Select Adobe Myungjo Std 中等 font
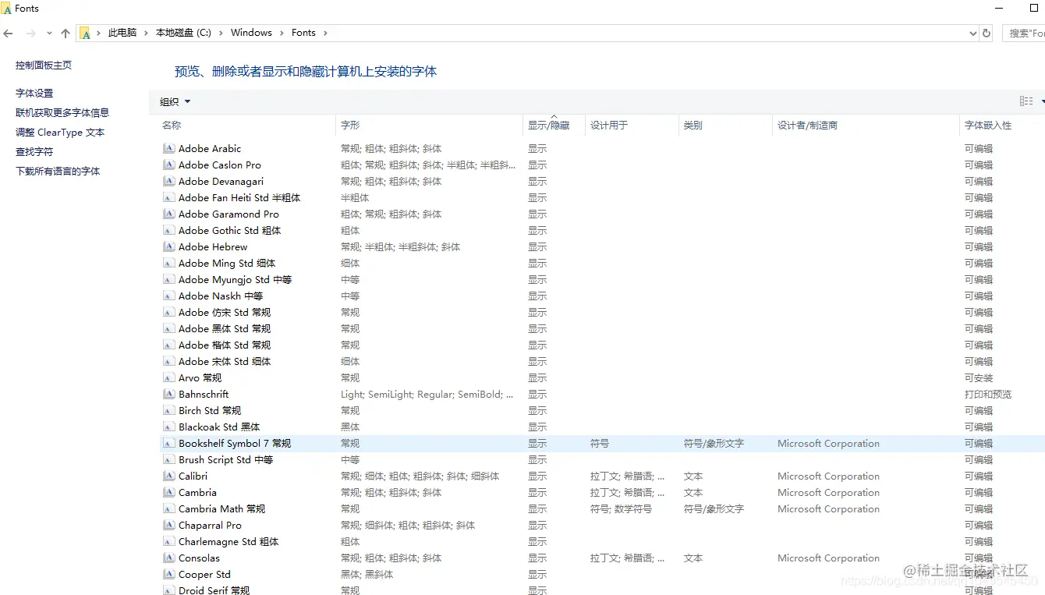 coord(235,279)
